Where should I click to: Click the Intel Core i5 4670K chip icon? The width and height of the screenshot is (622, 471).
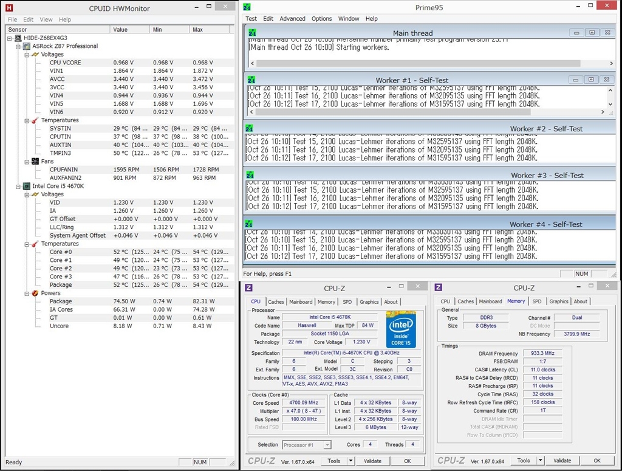[x=27, y=186]
